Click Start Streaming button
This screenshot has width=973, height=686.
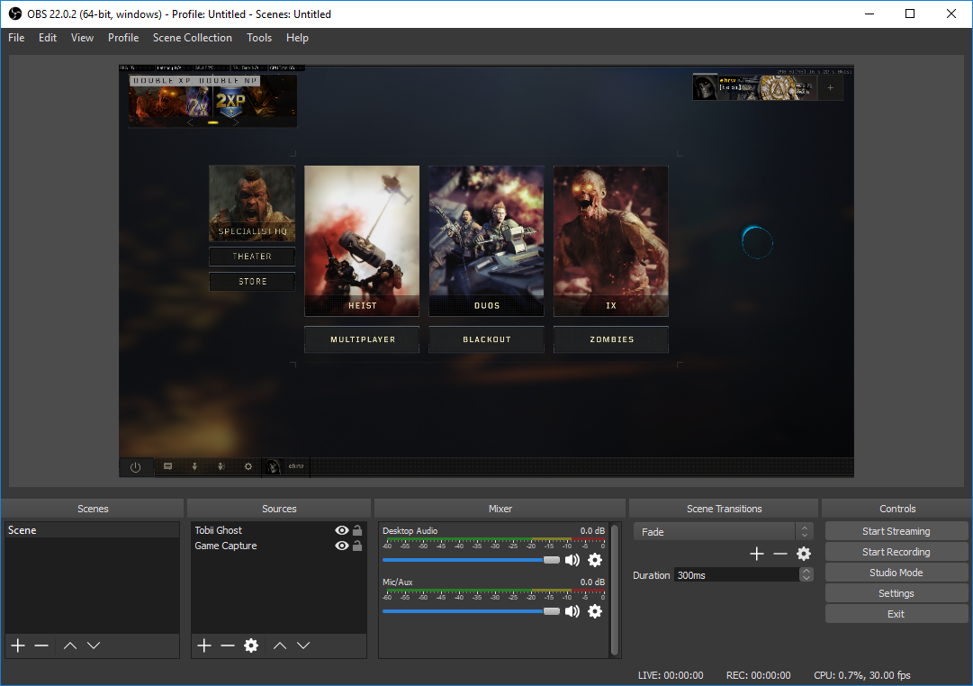(x=896, y=531)
